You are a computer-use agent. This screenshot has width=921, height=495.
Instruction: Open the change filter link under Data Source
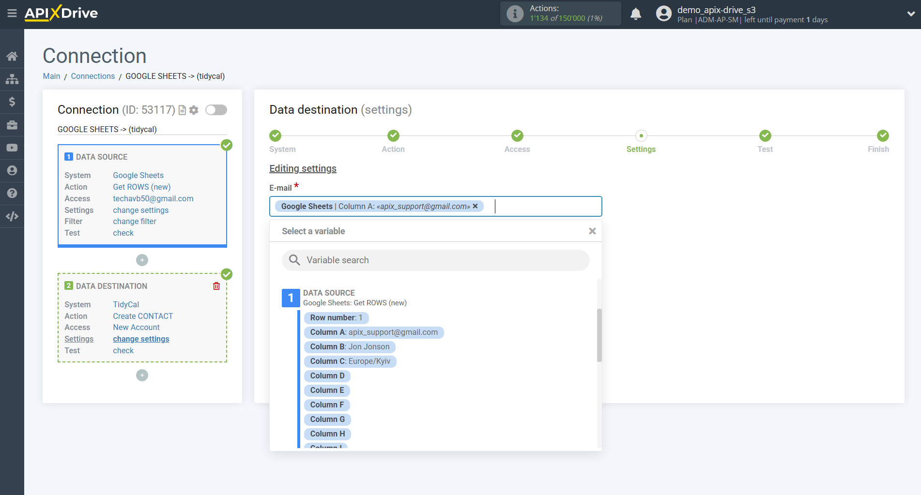[x=134, y=221]
